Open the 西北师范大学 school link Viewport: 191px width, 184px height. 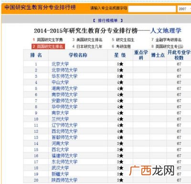pos(64,131)
